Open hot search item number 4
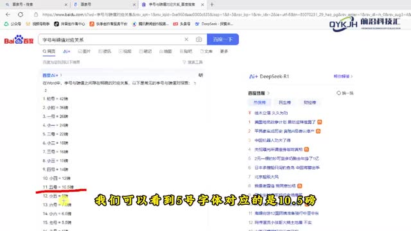411x231 pixels. [278, 150]
